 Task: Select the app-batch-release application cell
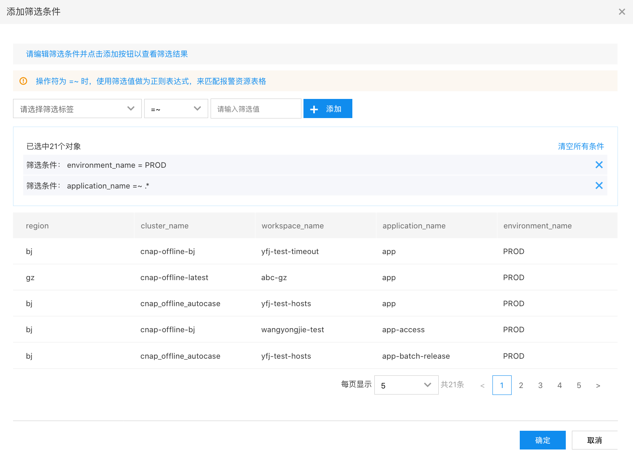pos(416,356)
